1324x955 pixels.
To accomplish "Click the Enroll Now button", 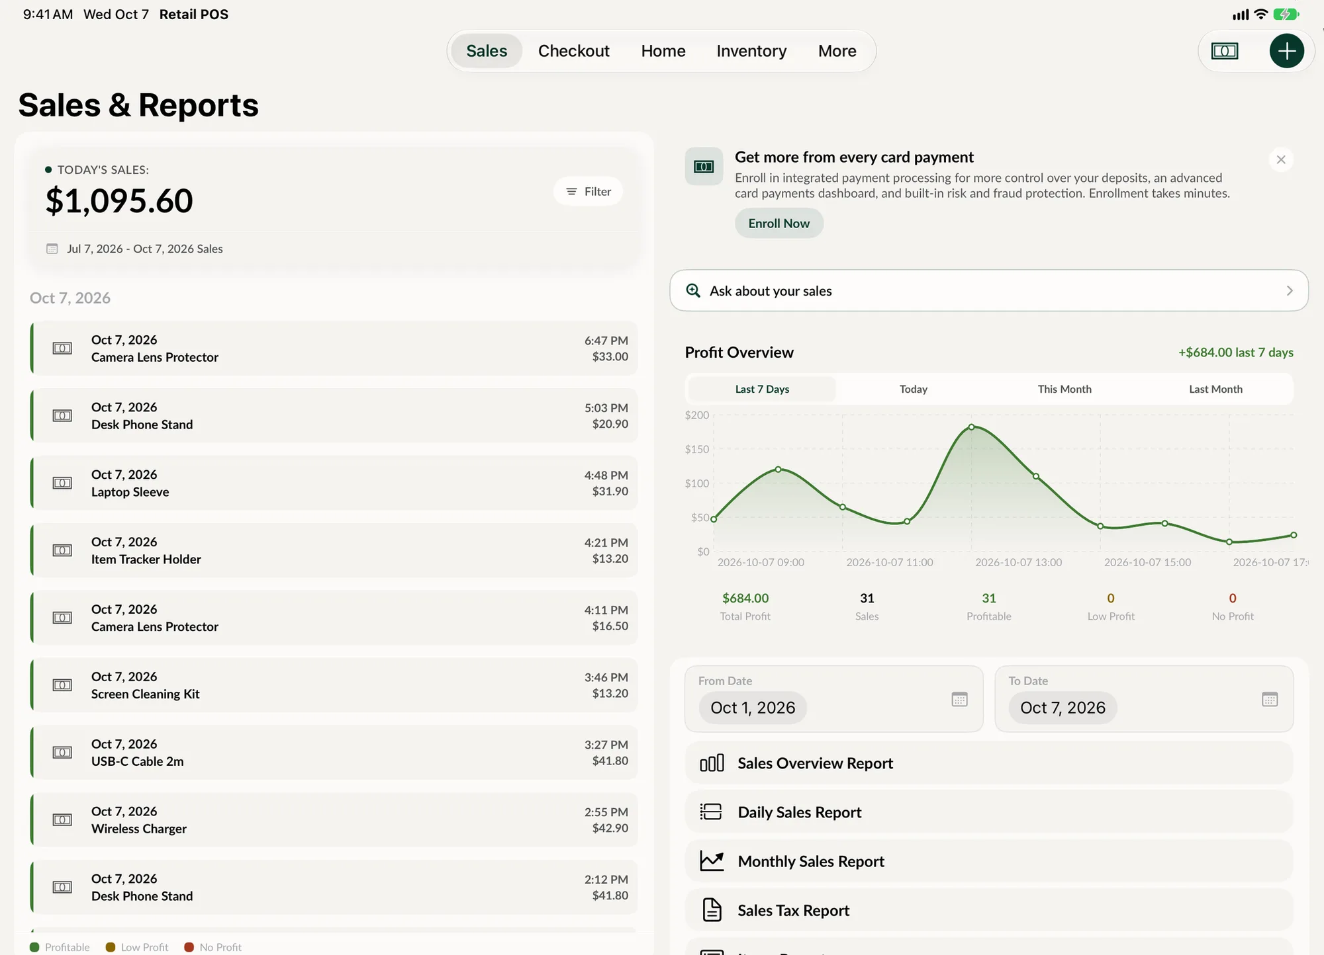I will pos(779,224).
